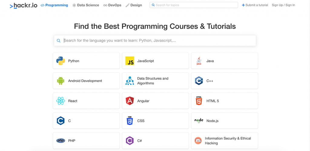Click the C# label text
This screenshot has height=151, width=310.
140,141
